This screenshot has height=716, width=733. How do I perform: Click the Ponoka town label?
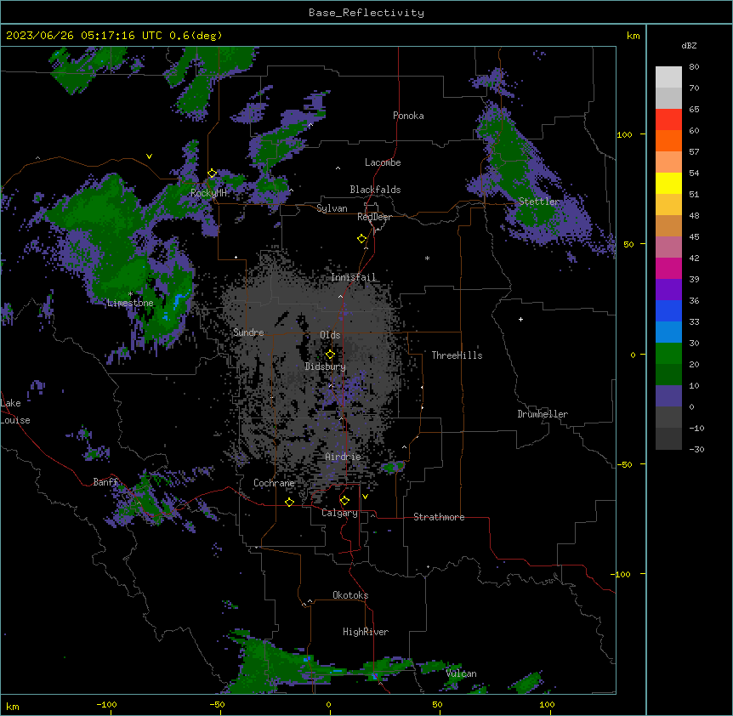tap(408, 116)
